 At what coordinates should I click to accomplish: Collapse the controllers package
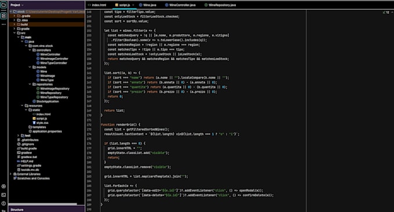[x=30, y=50]
